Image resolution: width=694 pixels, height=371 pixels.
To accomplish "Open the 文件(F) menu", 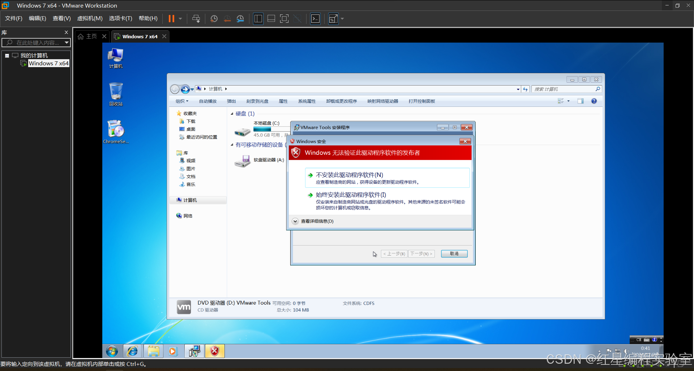I will tap(14, 18).
